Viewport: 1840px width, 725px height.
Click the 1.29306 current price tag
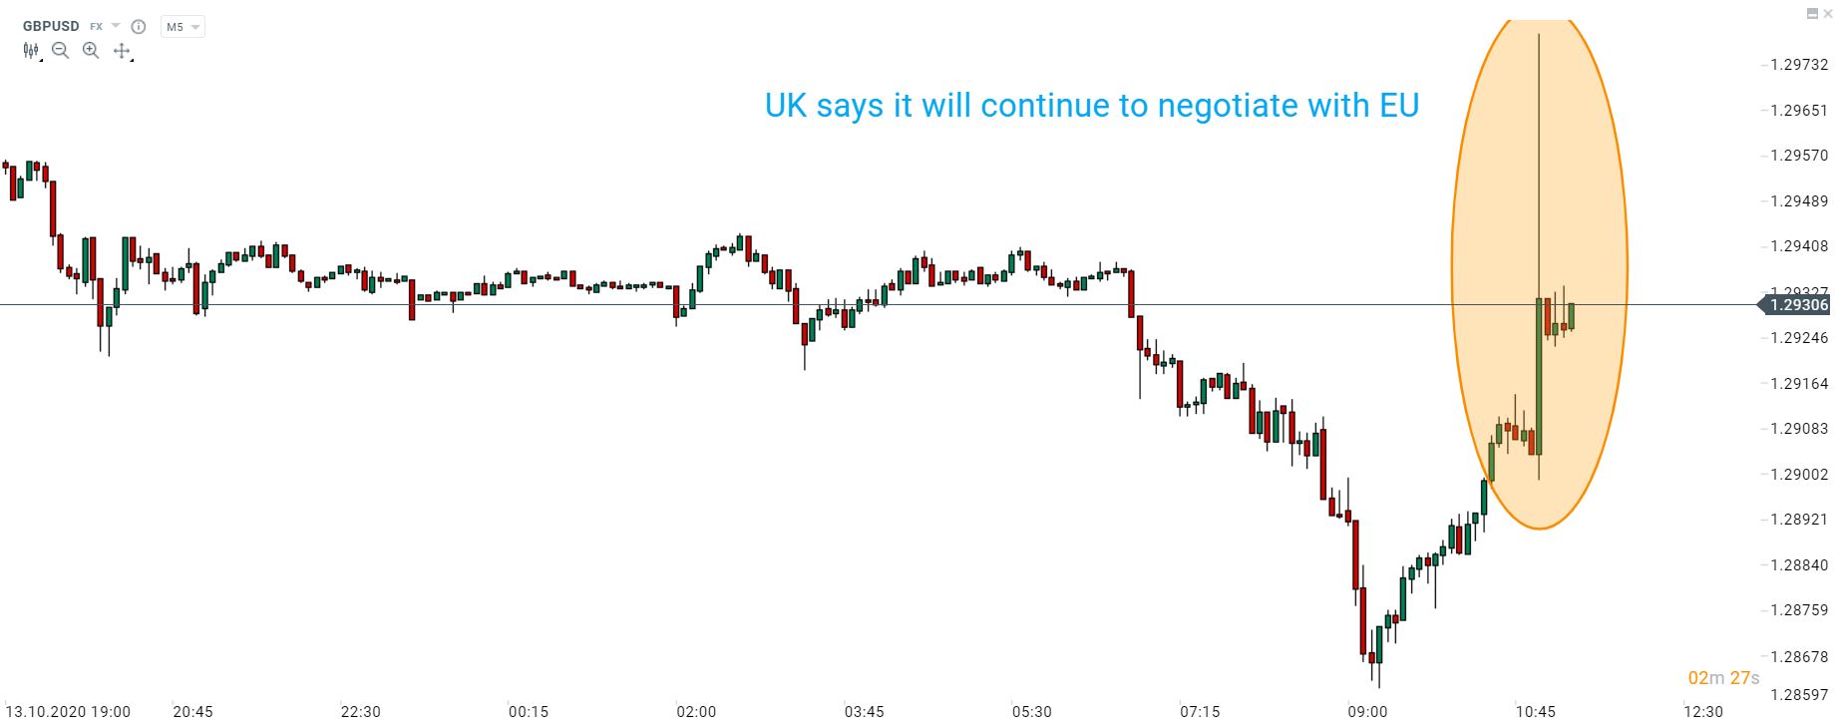point(1798,305)
